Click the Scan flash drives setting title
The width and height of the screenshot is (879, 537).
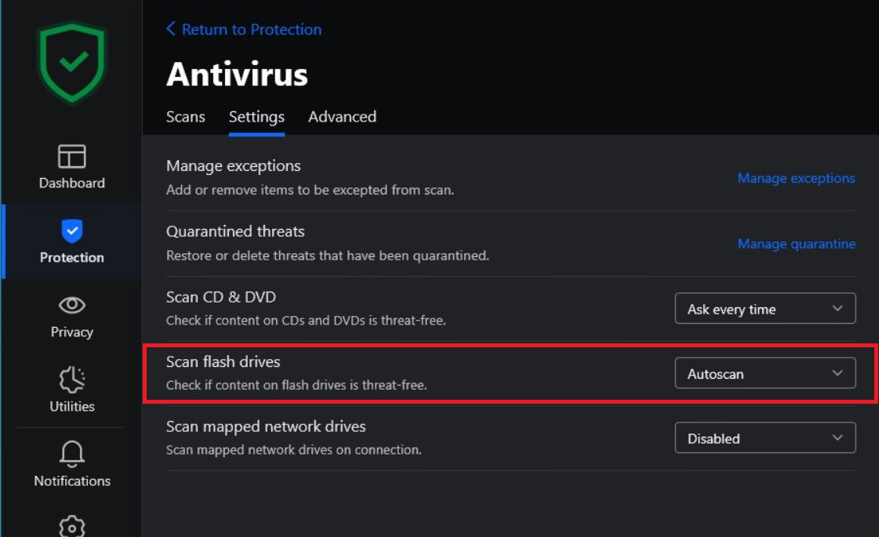(223, 362)
